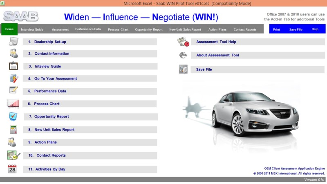327x184 pixels.
Task: Click the Save File disk icon
Action: (x=183, y=69)
